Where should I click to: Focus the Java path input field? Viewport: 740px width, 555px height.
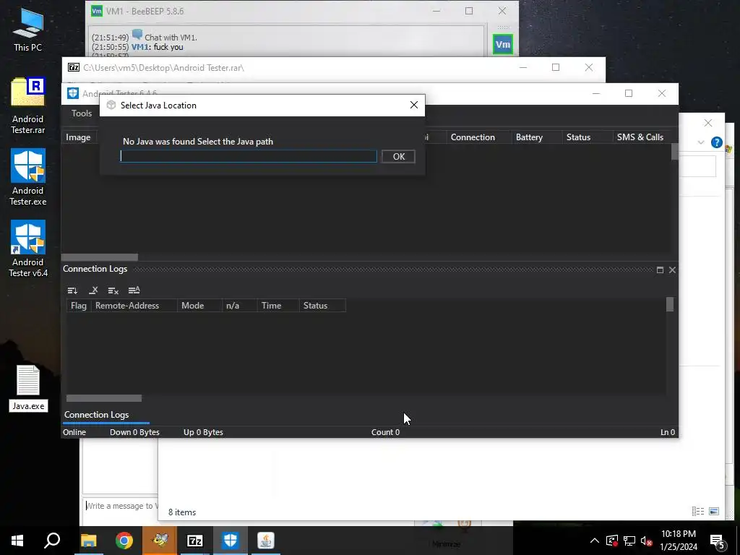[x=249, y=156]
